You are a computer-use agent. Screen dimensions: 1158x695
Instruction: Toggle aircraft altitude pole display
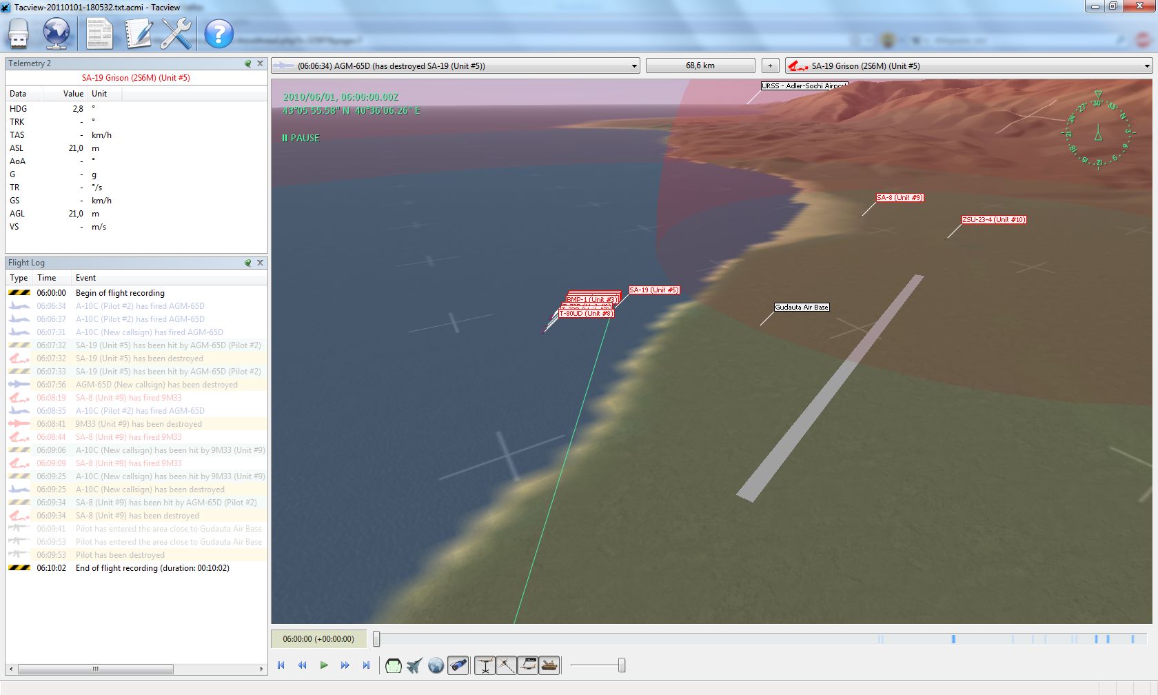click(x=485, y=665)
